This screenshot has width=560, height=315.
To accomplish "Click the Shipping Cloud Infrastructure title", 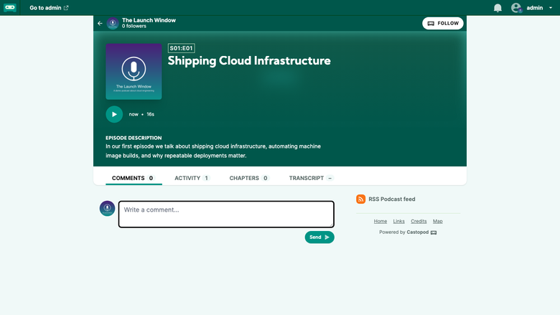I will click(x=249, y=61).
